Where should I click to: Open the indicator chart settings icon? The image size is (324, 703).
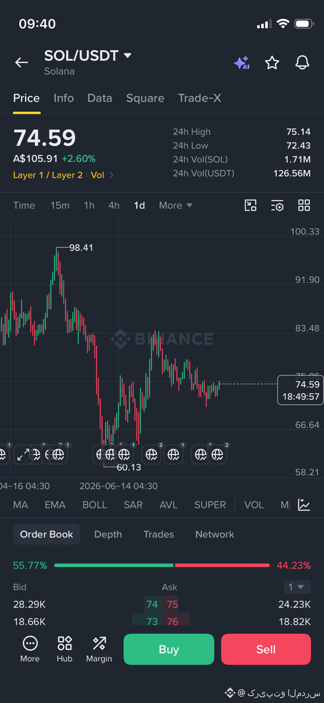coord(304,505)
